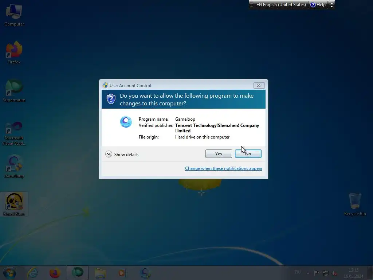This screenshot has height=280, width=373.
Task: Open the Supermium desktop shortcut
Action: coord(14,90)
